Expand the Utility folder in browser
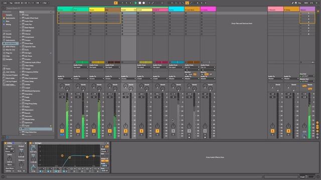Image resolution: width=321 pixels, height=180 pixels. click(21, 129)
